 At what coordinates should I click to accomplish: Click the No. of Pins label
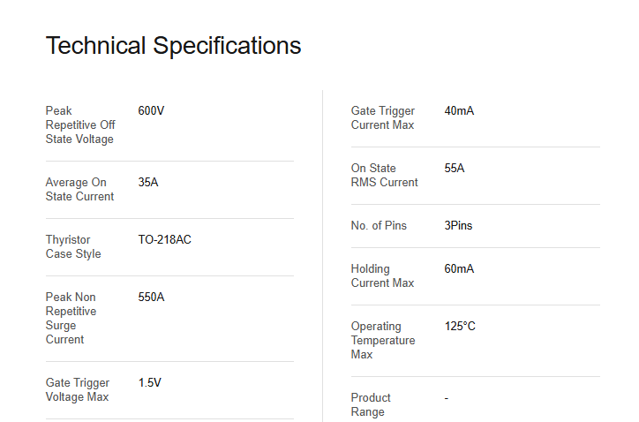379,226
